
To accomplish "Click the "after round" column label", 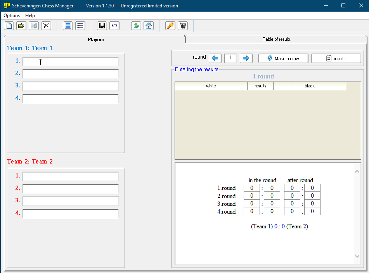I will tap(300, 180).
